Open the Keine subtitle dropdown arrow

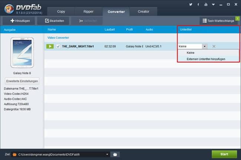point(205,46)
